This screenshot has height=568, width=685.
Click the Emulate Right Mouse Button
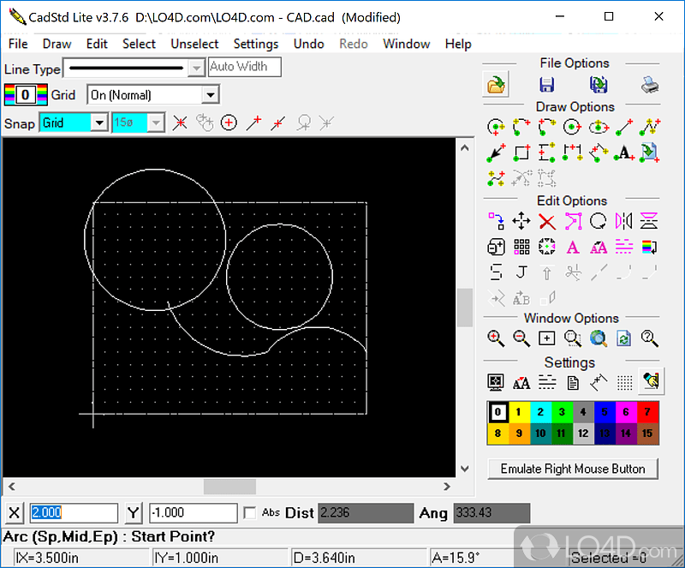(572, 469)
